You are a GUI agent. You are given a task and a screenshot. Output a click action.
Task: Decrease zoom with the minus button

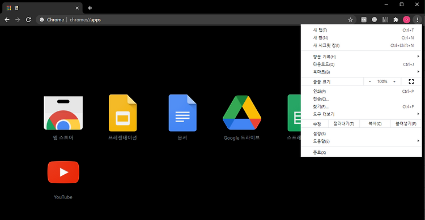(x=369, y=81)
